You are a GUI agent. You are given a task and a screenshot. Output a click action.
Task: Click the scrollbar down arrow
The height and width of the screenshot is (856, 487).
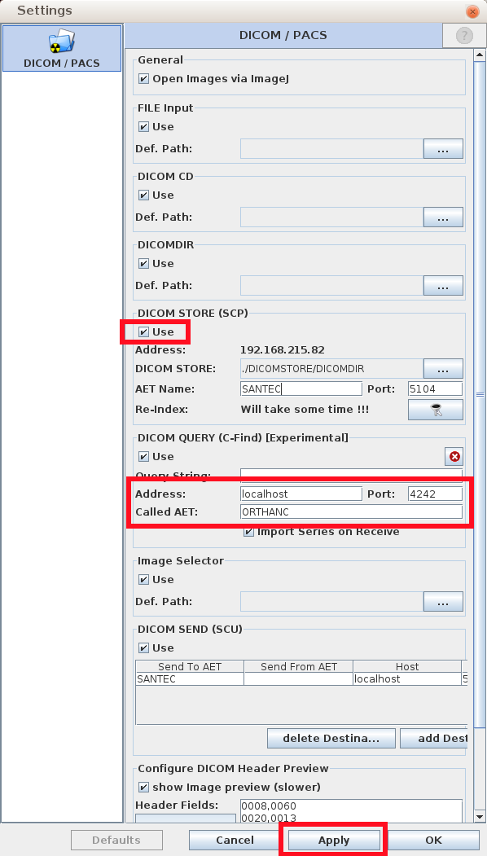[x=480, y=817]
